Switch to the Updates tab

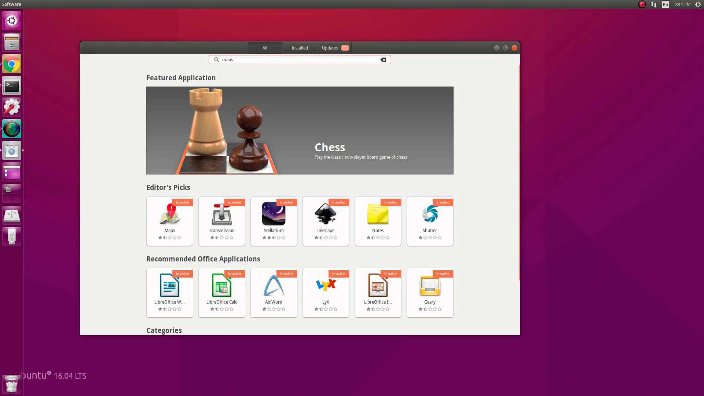334,48
